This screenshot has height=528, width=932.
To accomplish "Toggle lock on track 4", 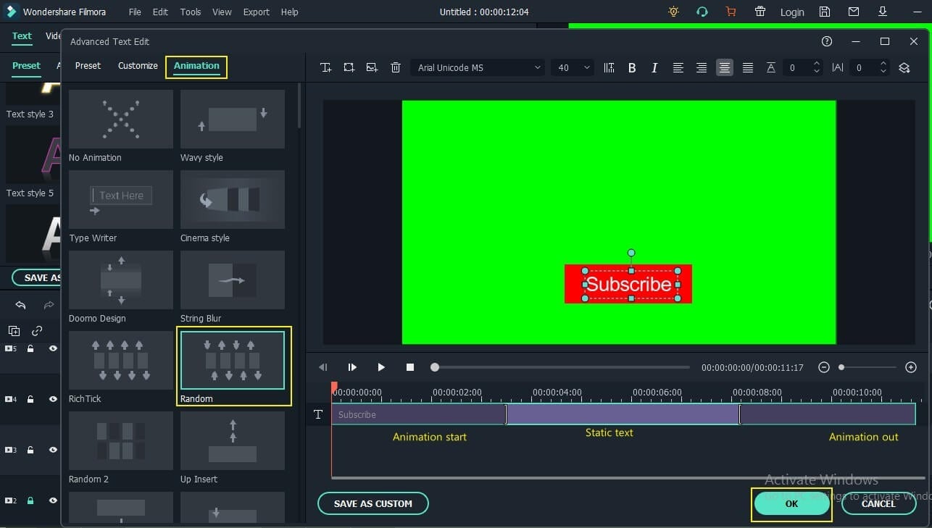I will (x=30, y=399).
